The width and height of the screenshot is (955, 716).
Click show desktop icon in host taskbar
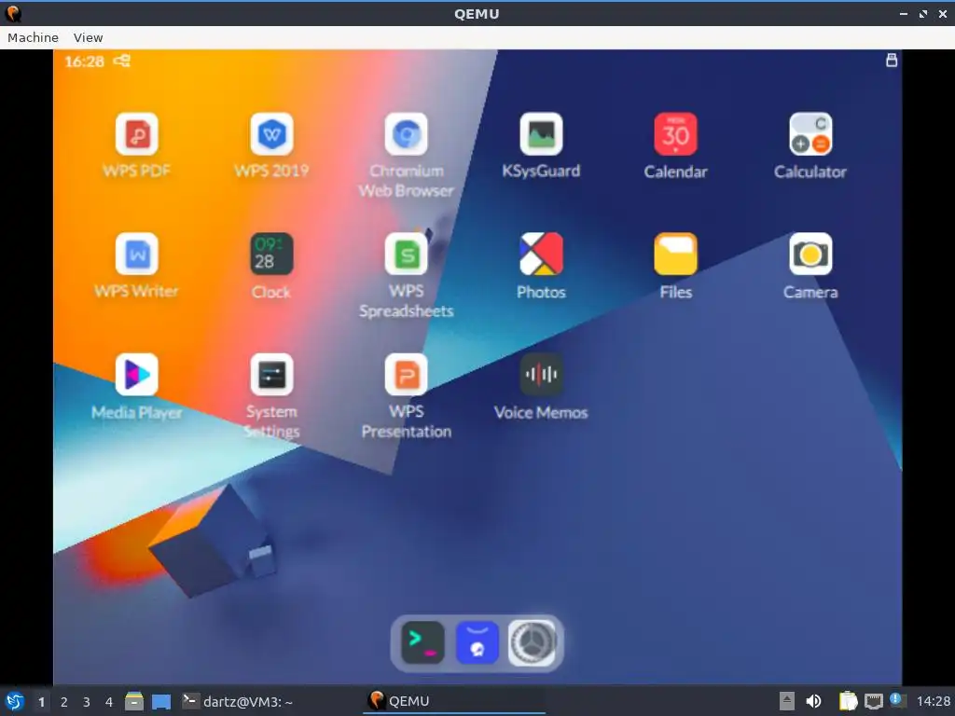coord(161,702)
